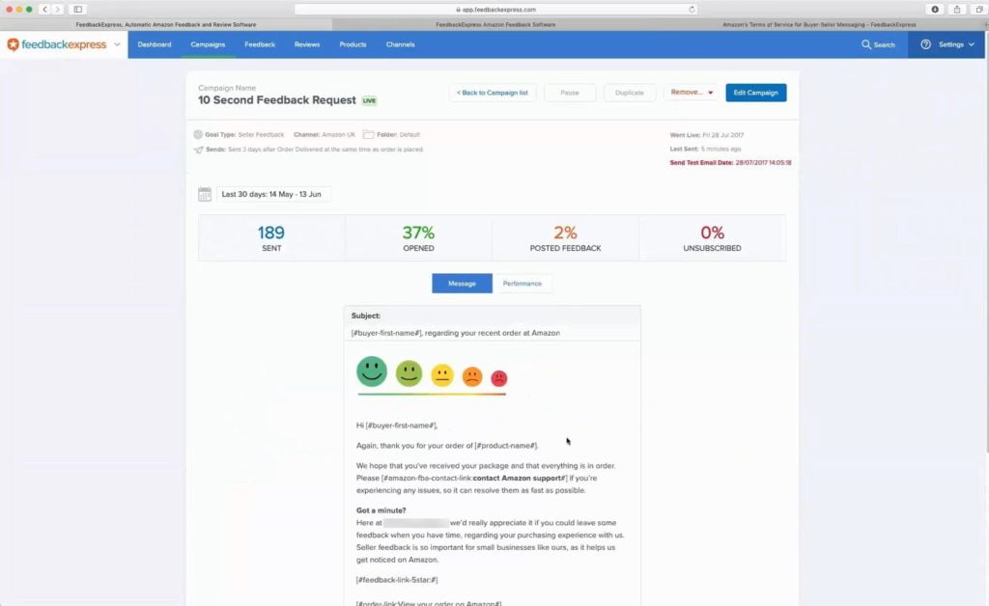989x606 pixels.
Task: Click the 37% OPENED statistic
Action: 418,238
